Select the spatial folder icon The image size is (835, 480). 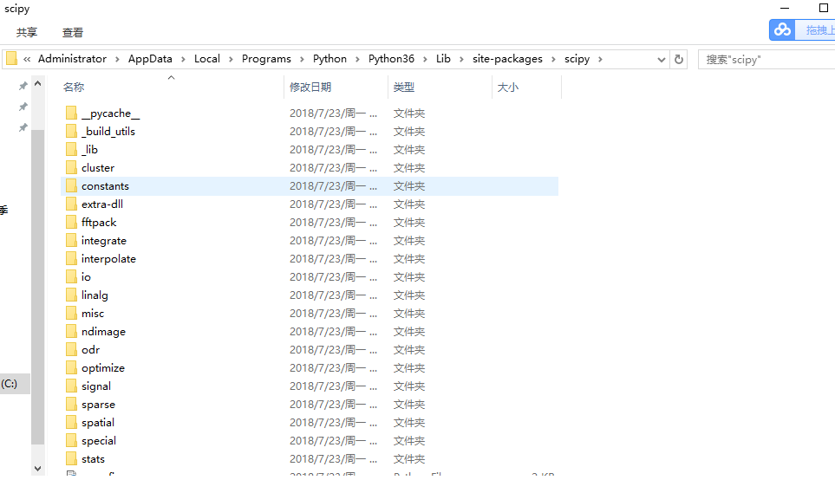click(x=71, y=422)
